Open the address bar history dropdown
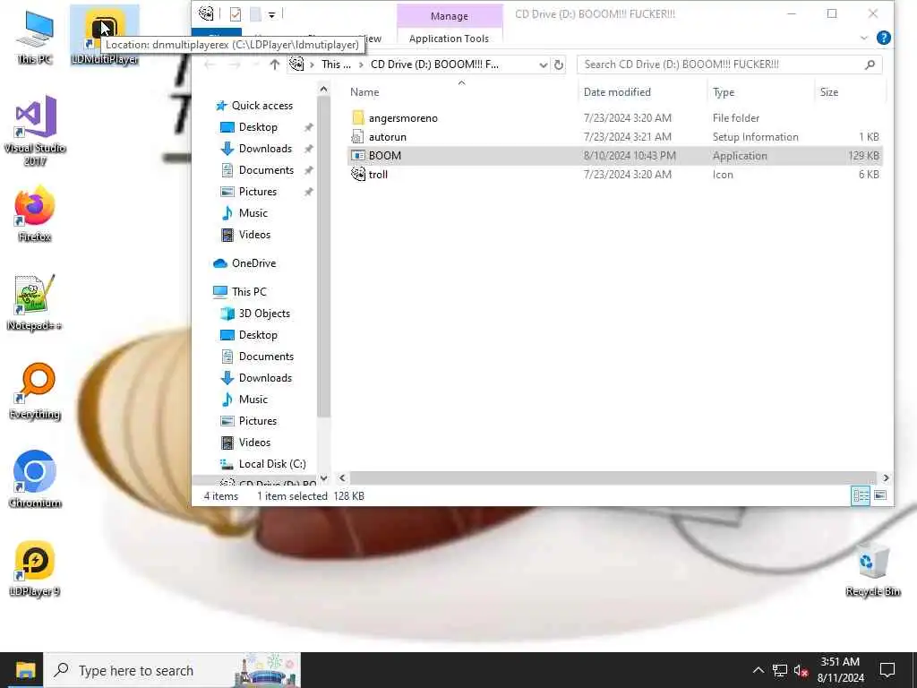Screen dimensions: 917x688 coord(544,64)
